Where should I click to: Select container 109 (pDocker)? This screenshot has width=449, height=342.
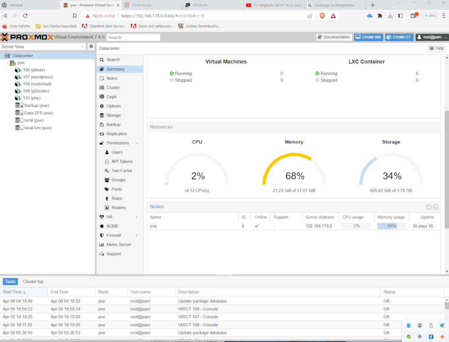click(x=36, y=91)
